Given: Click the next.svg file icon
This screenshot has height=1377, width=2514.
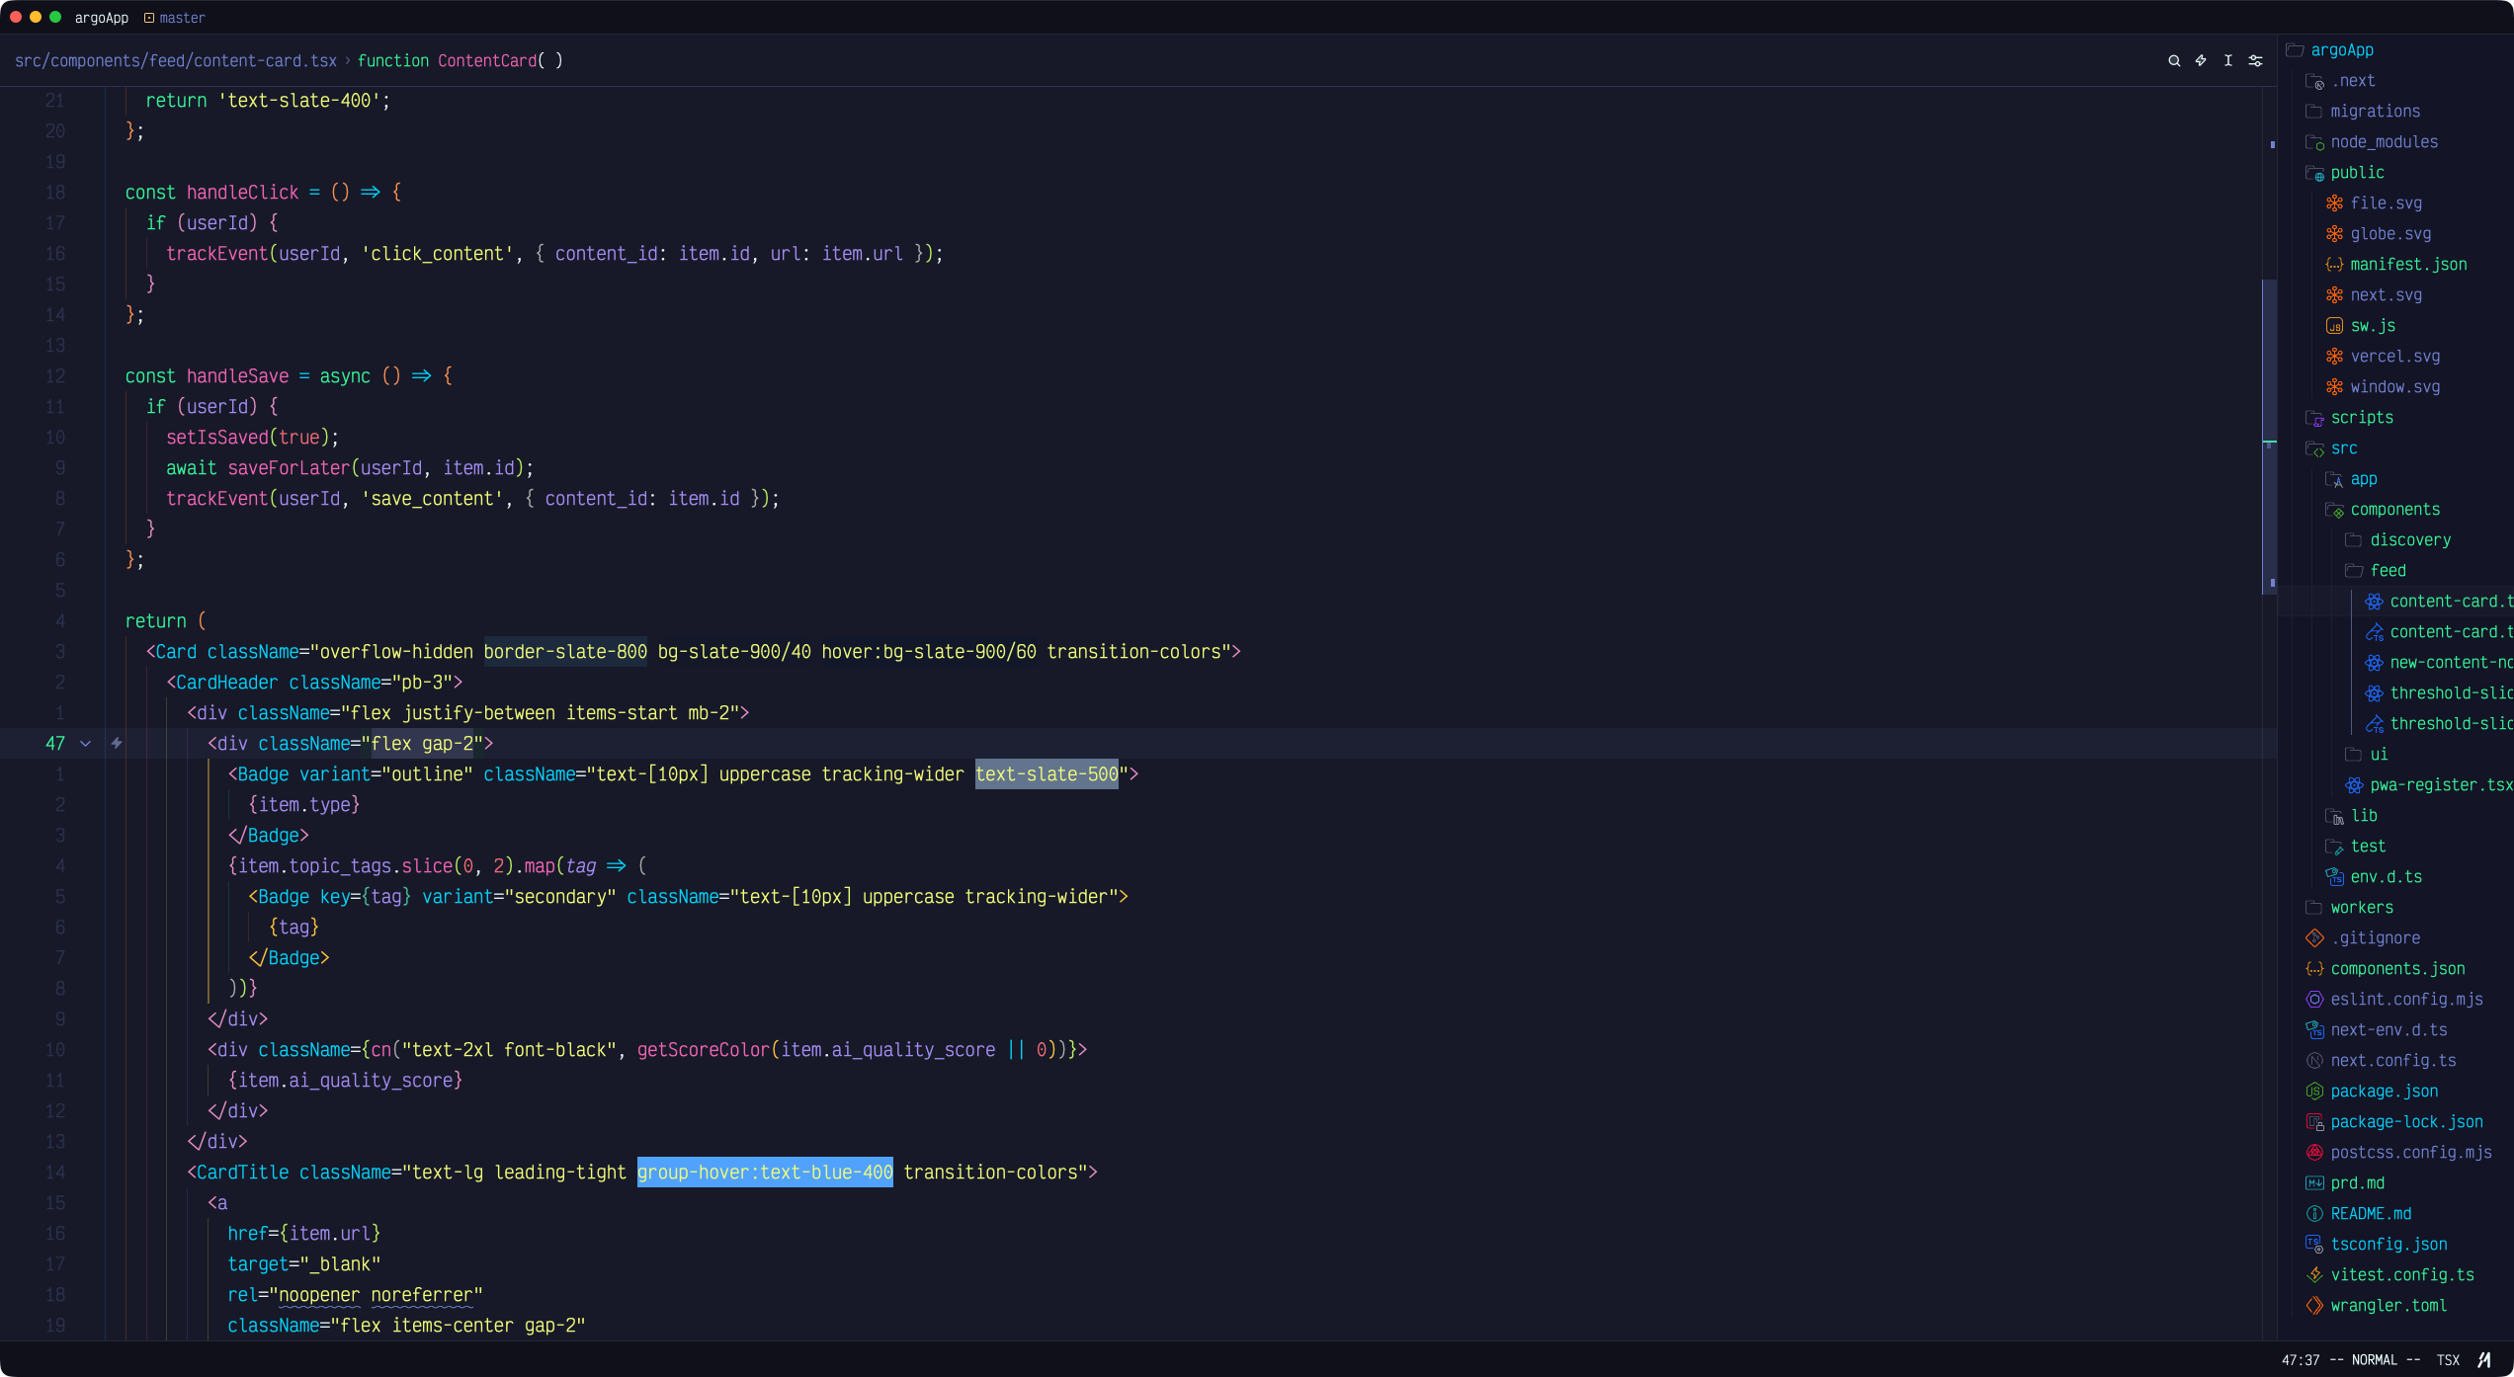Looking at the screenshot, I should (x=2334, y=295).
